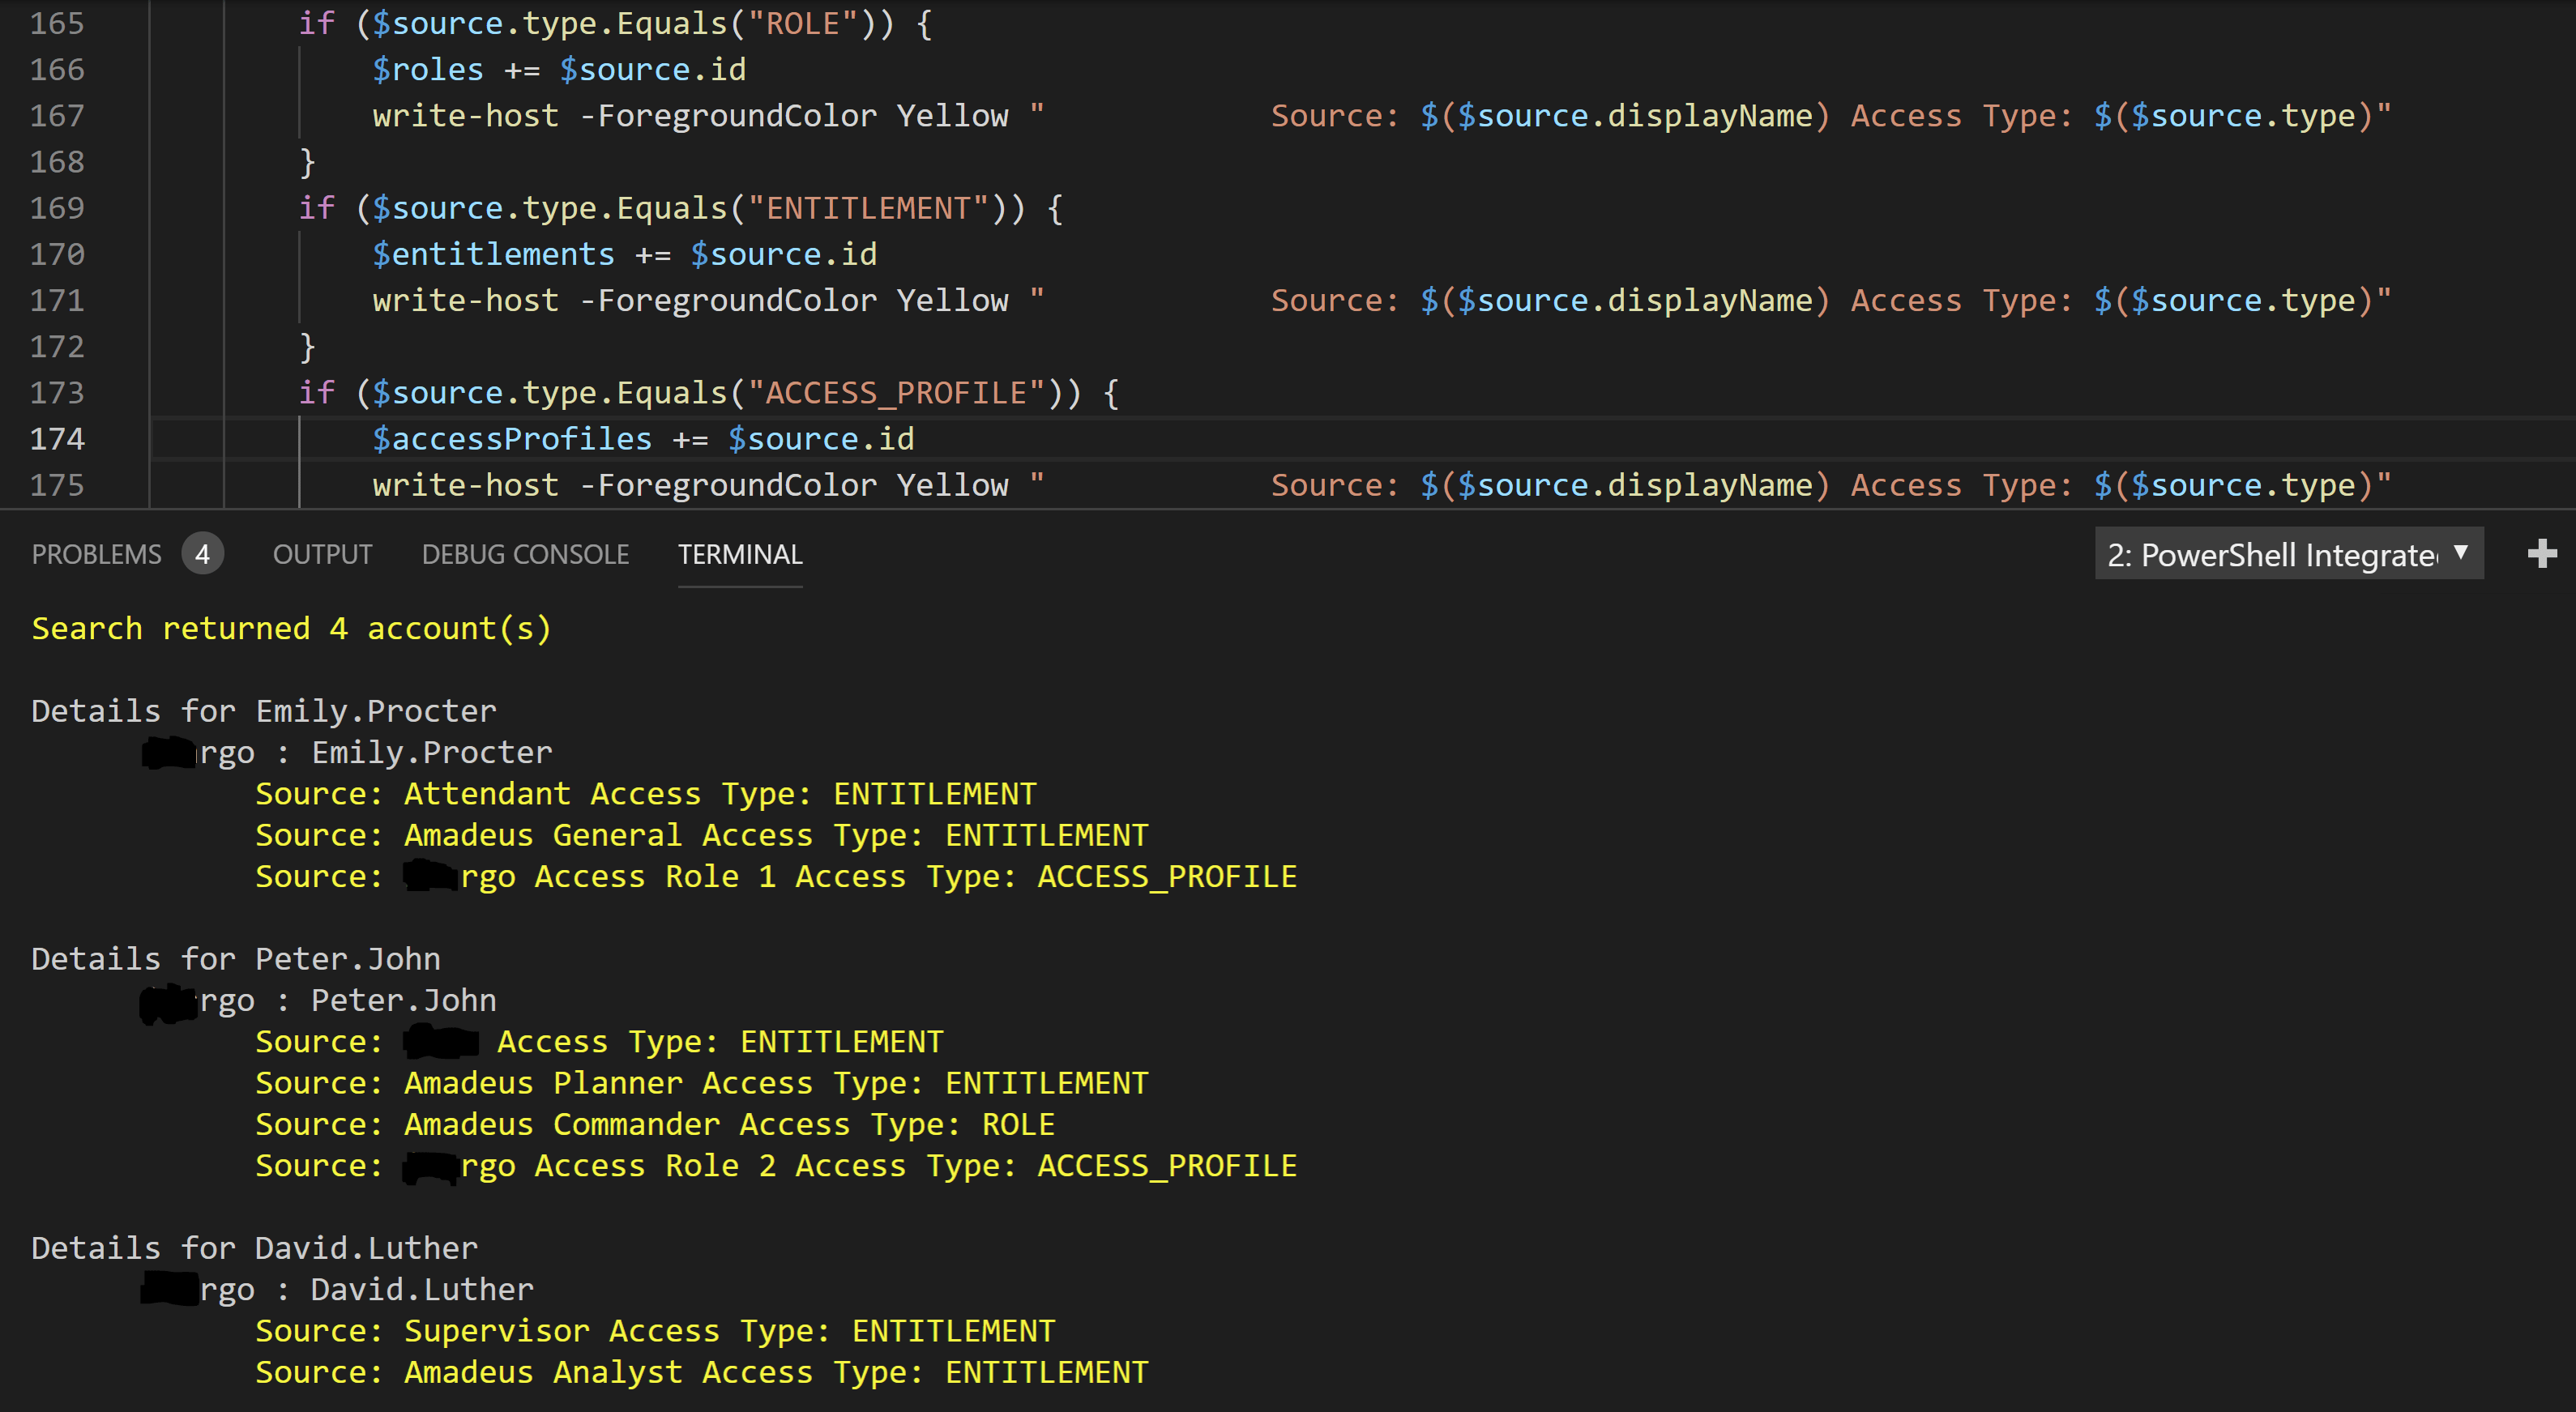Click the "ACCESS_PROFILE" string in code
The width and height of the screenshot is (2576, 1412).
(x=896, y=393)
